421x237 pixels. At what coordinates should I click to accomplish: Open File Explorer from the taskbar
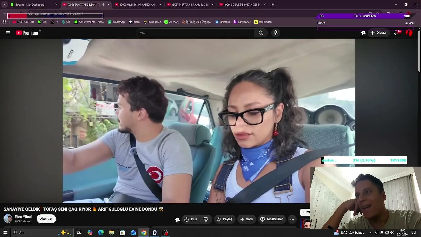pyautogui.click(x=111, y=233)
